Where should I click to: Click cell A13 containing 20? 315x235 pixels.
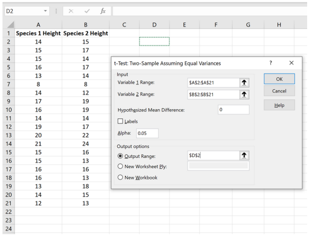pyautogui.click(x=38, y=135)
